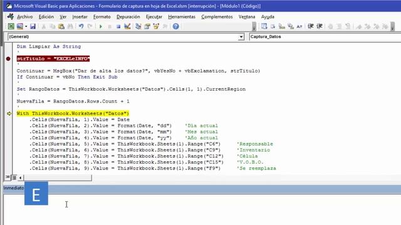This screenshot has width=401, height=225.
Task: Open the Object Browser icon
Action: pyautogui.click(x=156, y=26)
